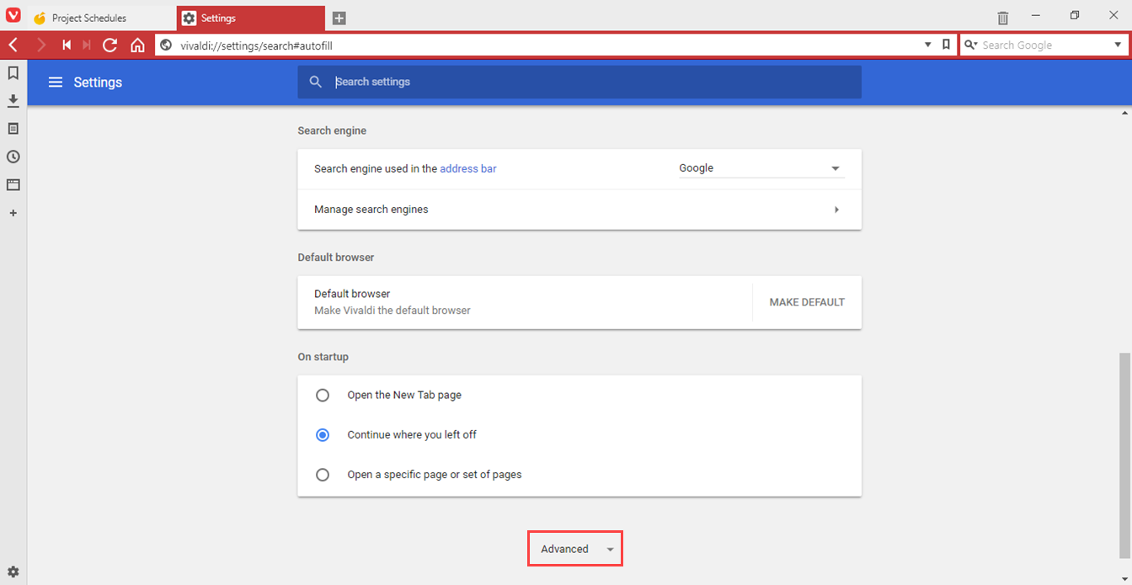Select Open a specific page or set of pages
This screenshot has width=1132, height=585.
point(323,475)
